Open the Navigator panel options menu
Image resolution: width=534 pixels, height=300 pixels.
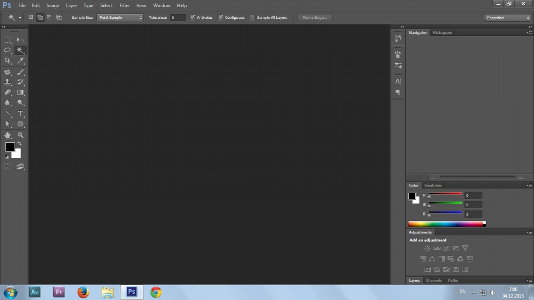pyautogui.click(x=529, y=33)
